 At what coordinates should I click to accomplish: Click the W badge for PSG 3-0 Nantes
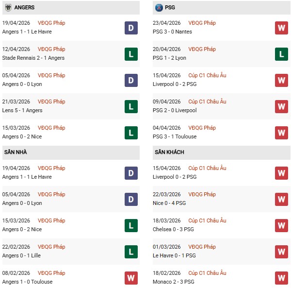pyautogui.click(x=281, y=28)
